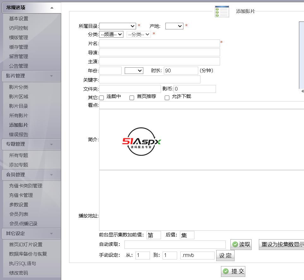The width and height of the screenshot is (304, 280).
Task: Toggle the 影片管理 section header
Action: (x=31, y=76)
